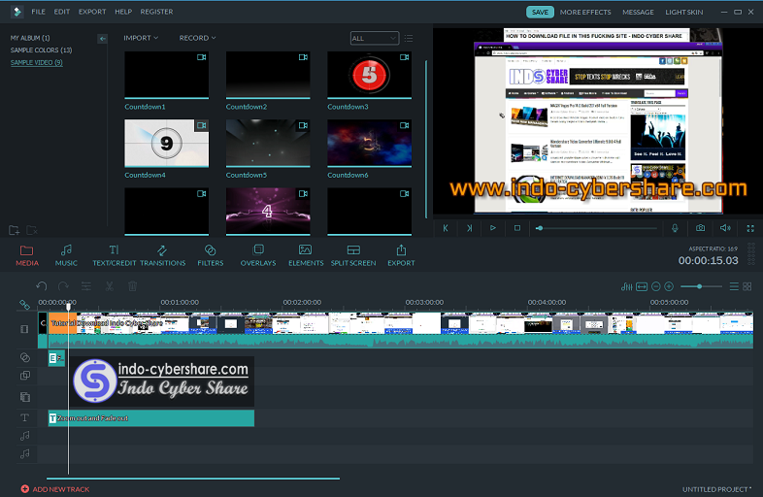Open clip edit settings icon
Viewport: 763px width, 497px height.
[86, 286]
